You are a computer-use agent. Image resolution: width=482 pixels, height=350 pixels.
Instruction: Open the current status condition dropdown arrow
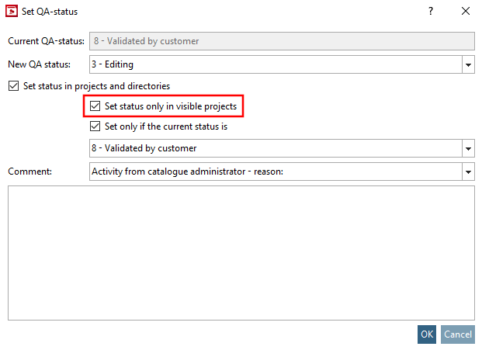(468, 148)
